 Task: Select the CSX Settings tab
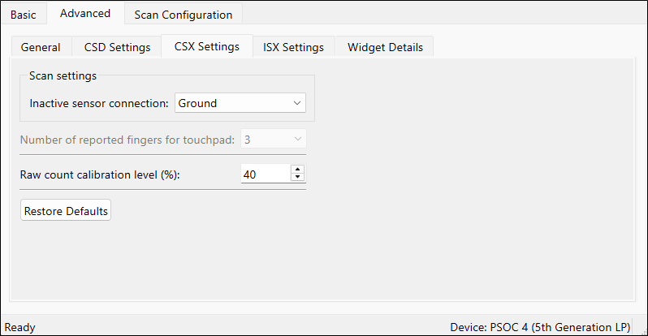(x=206, y=46)
